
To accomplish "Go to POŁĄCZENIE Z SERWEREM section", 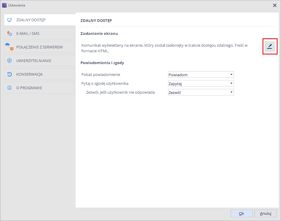I will pos(40,47).
